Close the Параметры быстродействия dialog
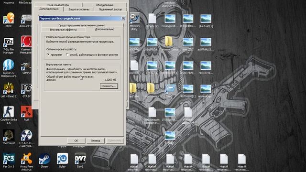This screenshot has height=172, width=306. [x=123, y=18]
